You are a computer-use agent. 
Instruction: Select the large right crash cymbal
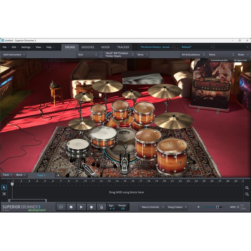point(164,91)
